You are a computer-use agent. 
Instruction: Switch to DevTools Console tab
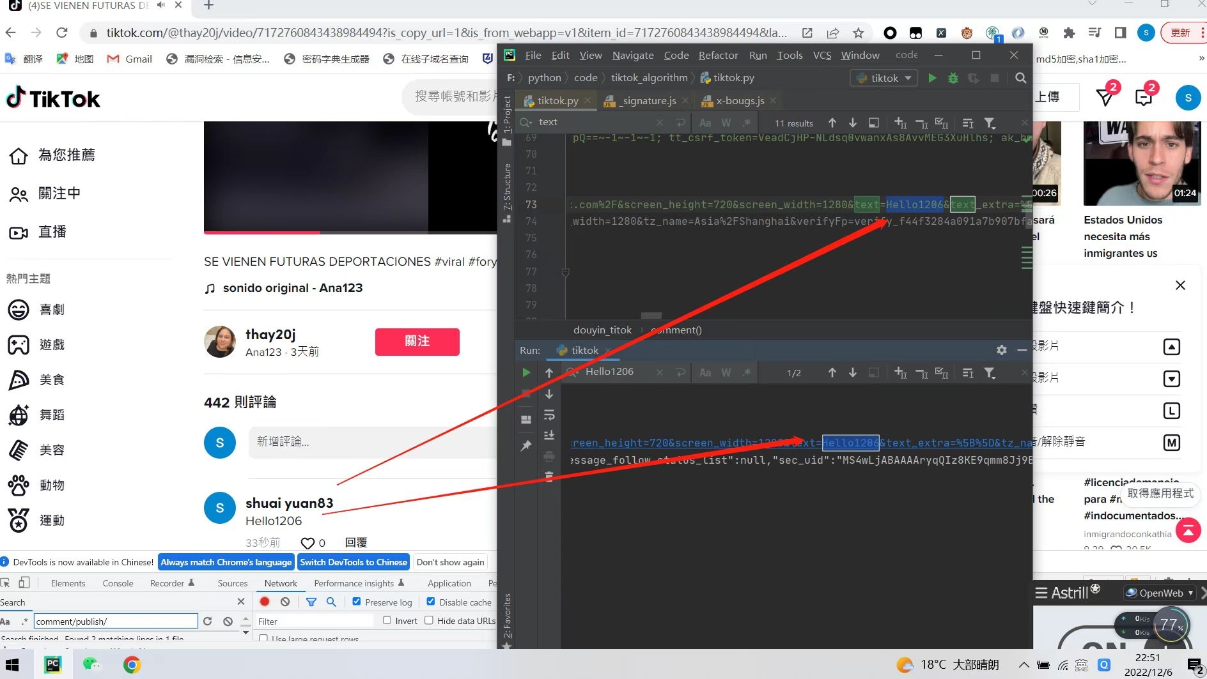click(118, 583)
